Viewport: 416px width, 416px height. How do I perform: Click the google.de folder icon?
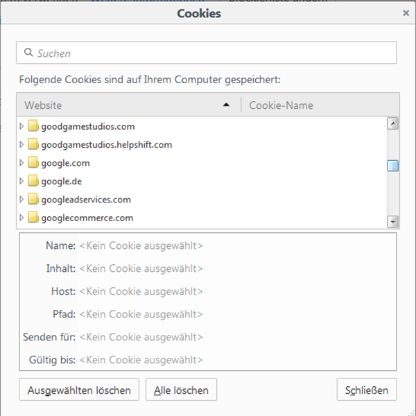(x=33, y=180)
